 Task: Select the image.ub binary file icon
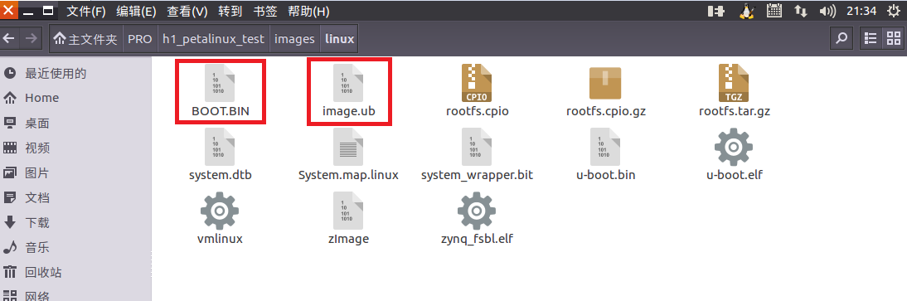[x=348, y=84]
